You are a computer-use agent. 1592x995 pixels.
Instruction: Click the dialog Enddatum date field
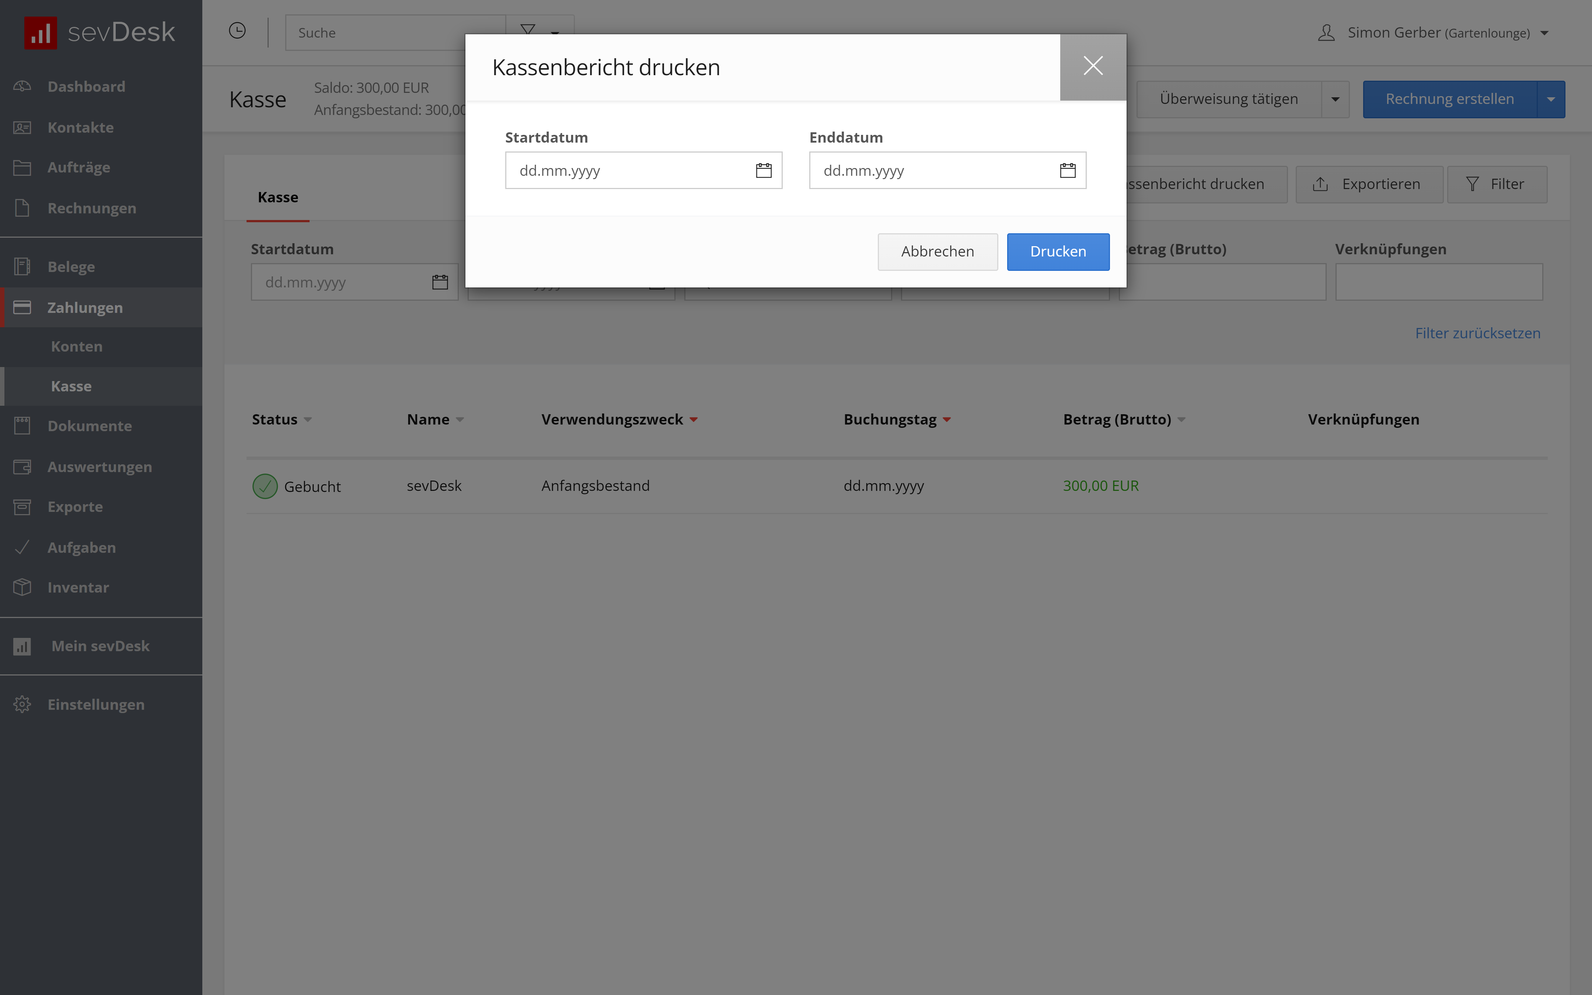click(x=947, y=170)
